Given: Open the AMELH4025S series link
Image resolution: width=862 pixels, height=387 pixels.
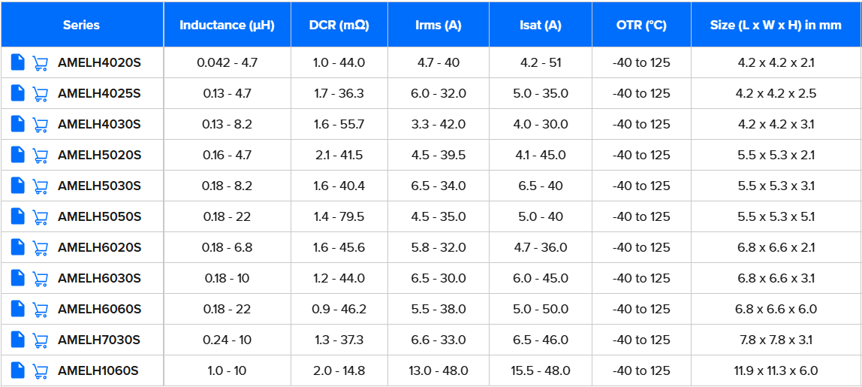Looking at the screenshot, I should coord(99,94).
